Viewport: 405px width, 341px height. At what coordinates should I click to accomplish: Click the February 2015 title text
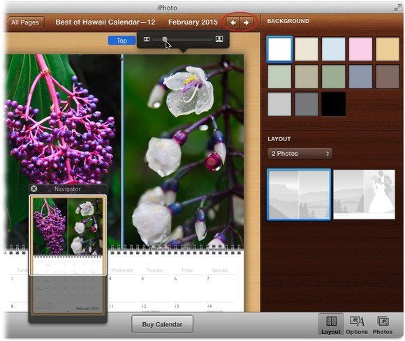[193, 22]
